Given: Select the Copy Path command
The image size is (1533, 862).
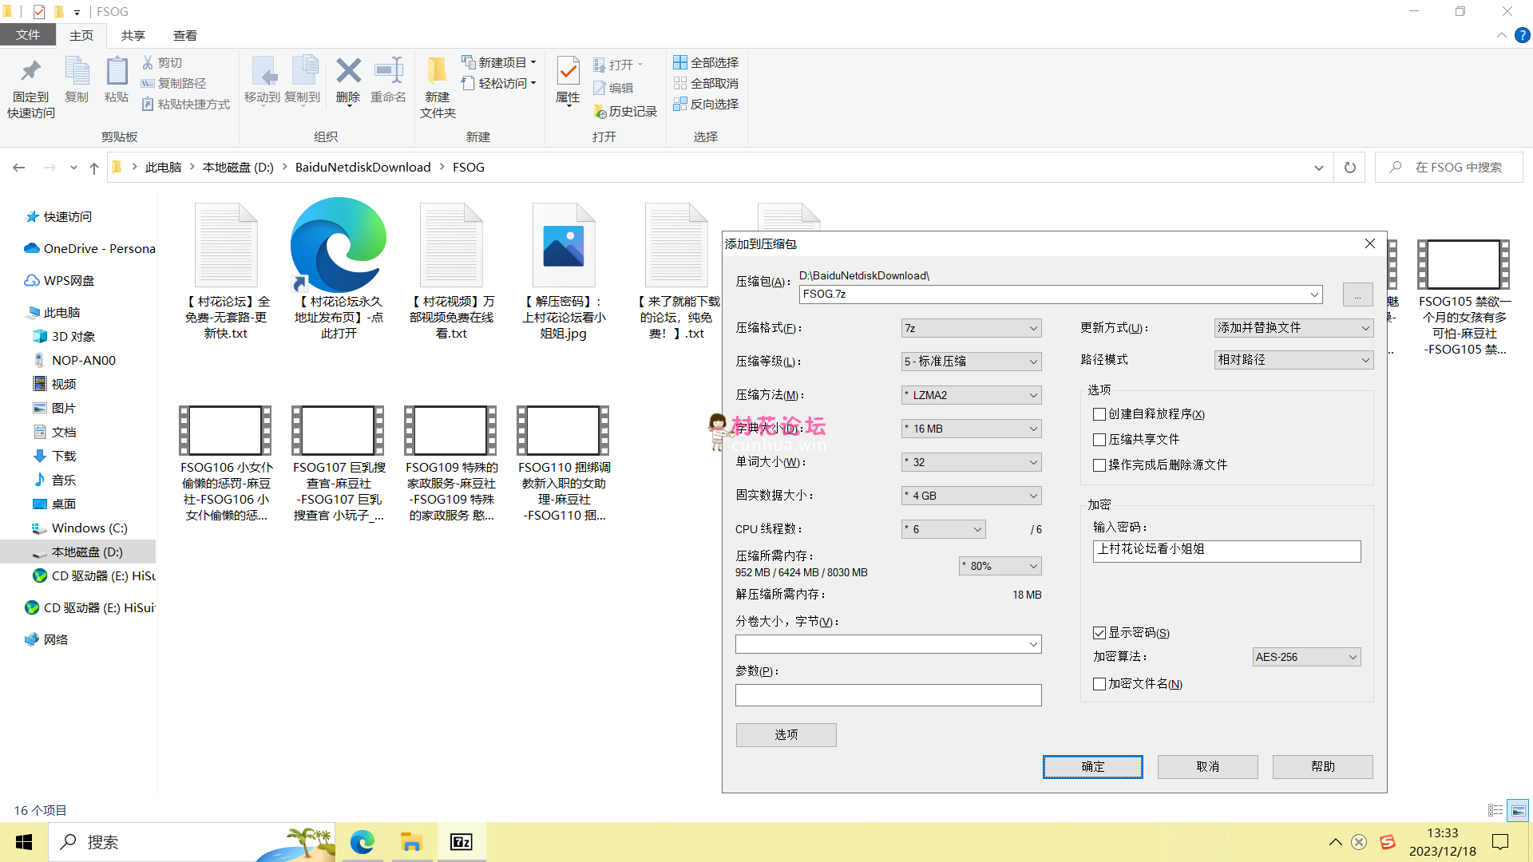Looking at the screenshot, I should point(174,83).
